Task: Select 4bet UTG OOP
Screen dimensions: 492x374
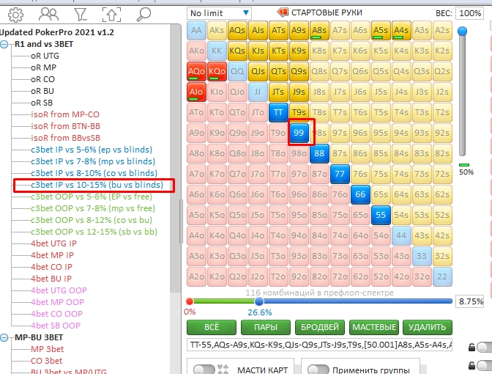Action: pyautogui.click(x=59, y=290)
